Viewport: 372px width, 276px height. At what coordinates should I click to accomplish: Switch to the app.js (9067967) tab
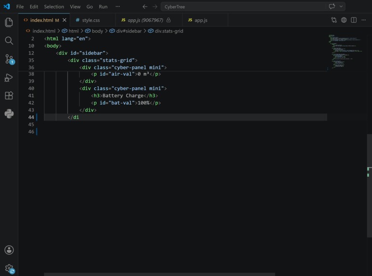click(148, 20)
